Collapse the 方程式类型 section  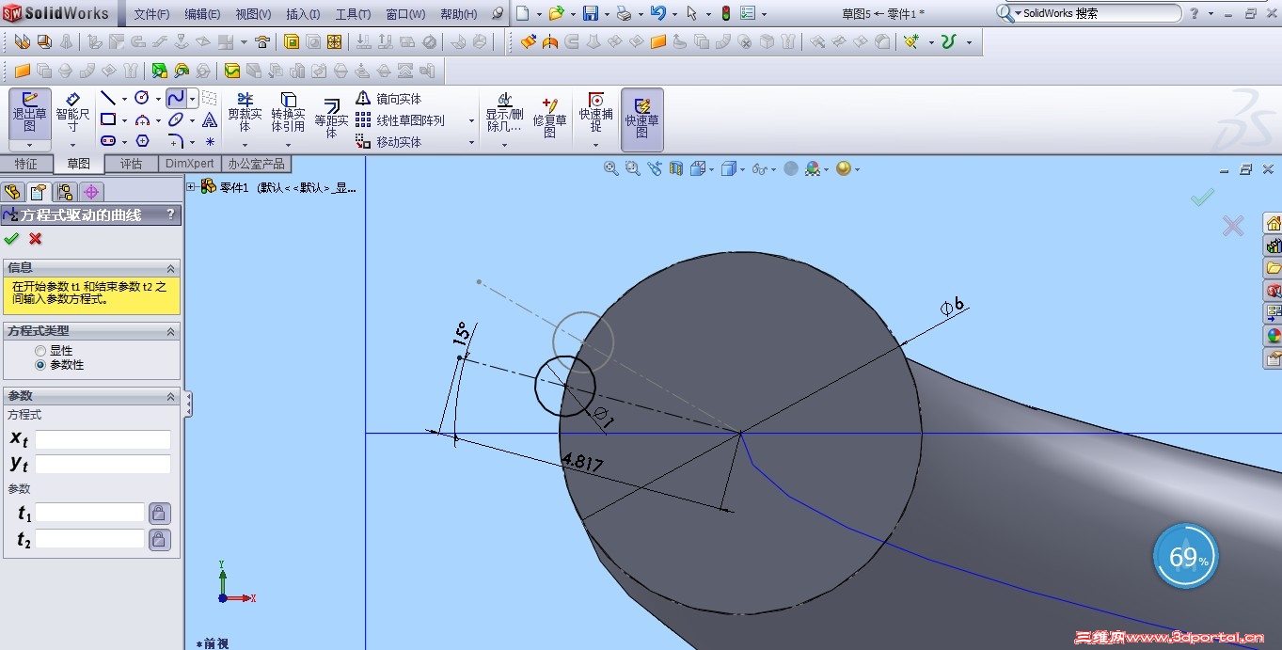tap(170, 331)
